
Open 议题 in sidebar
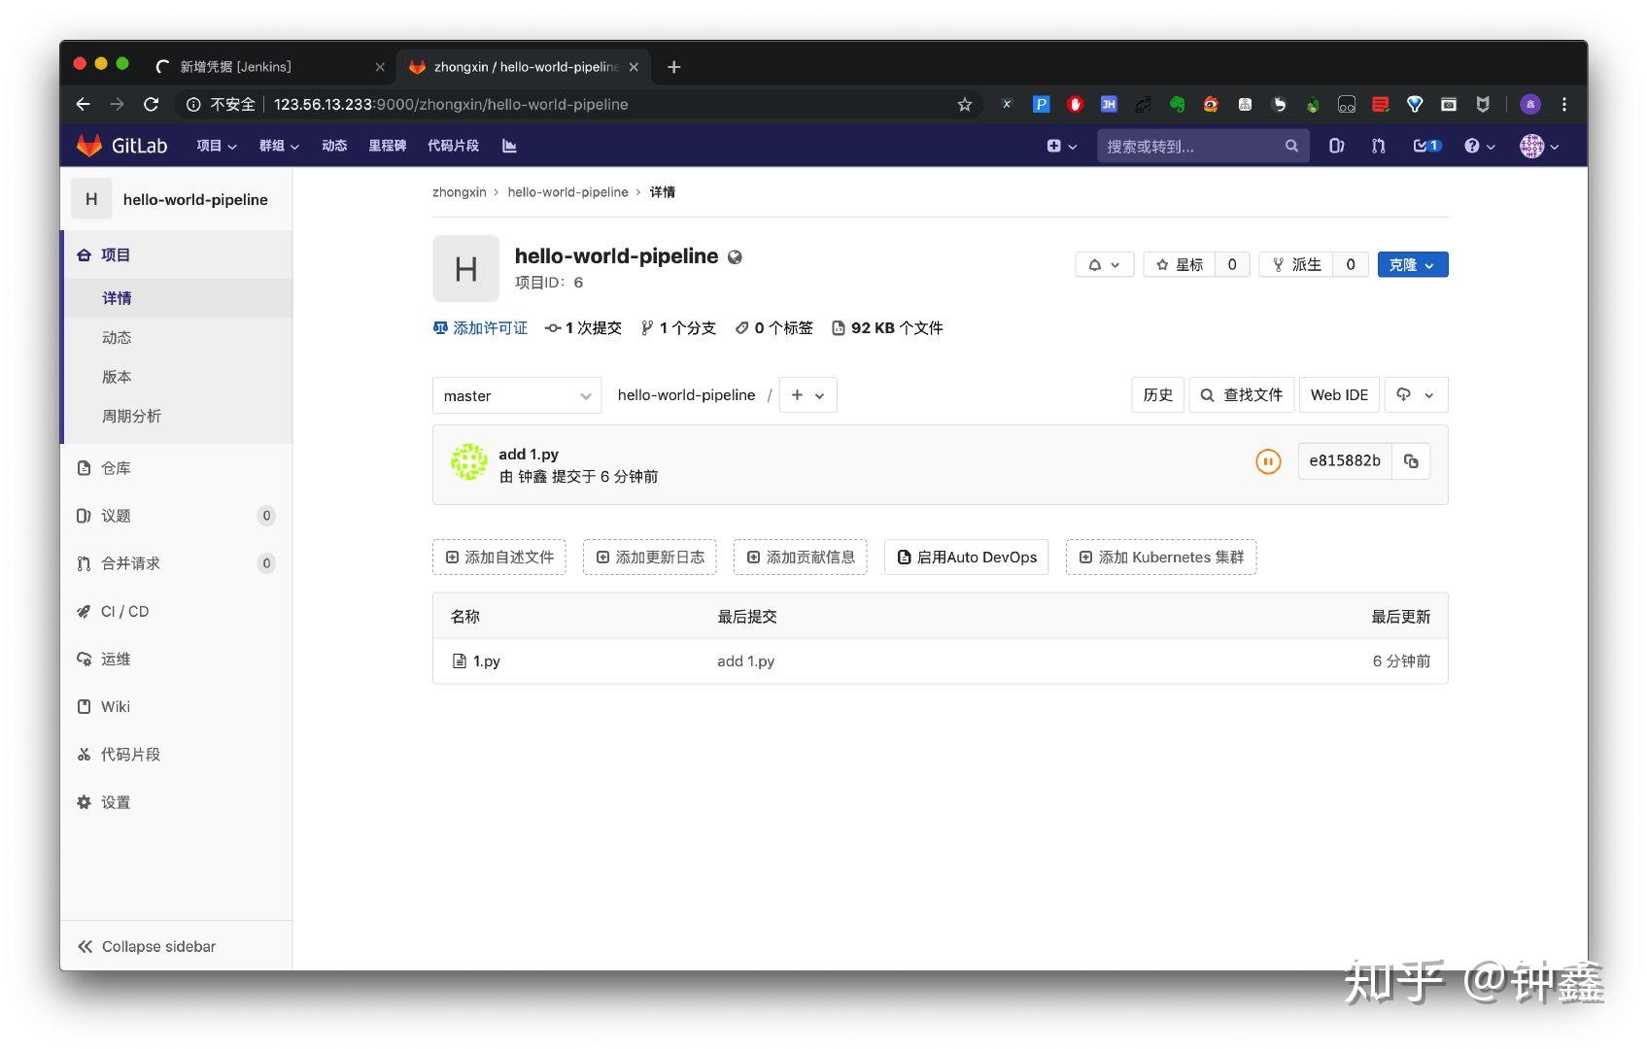(x=176, y=516)
